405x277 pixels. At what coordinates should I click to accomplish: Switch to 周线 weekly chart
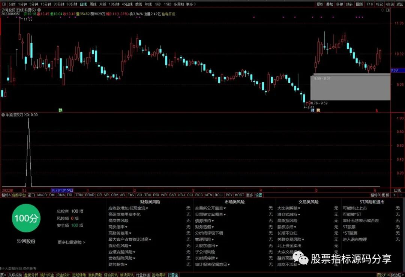pyautogui.click(x=93, y=4)
